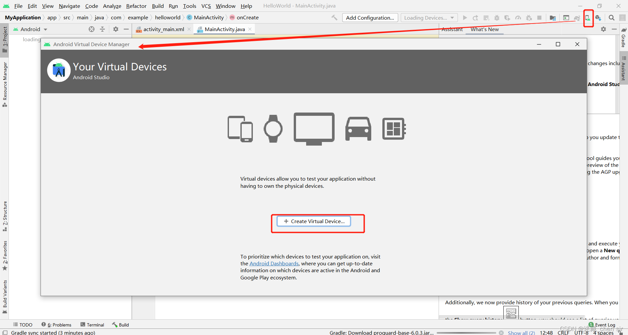This screenshot has height=335, width=628.
Task: Click the Profile app gauge icon
Action: [518, 18]
